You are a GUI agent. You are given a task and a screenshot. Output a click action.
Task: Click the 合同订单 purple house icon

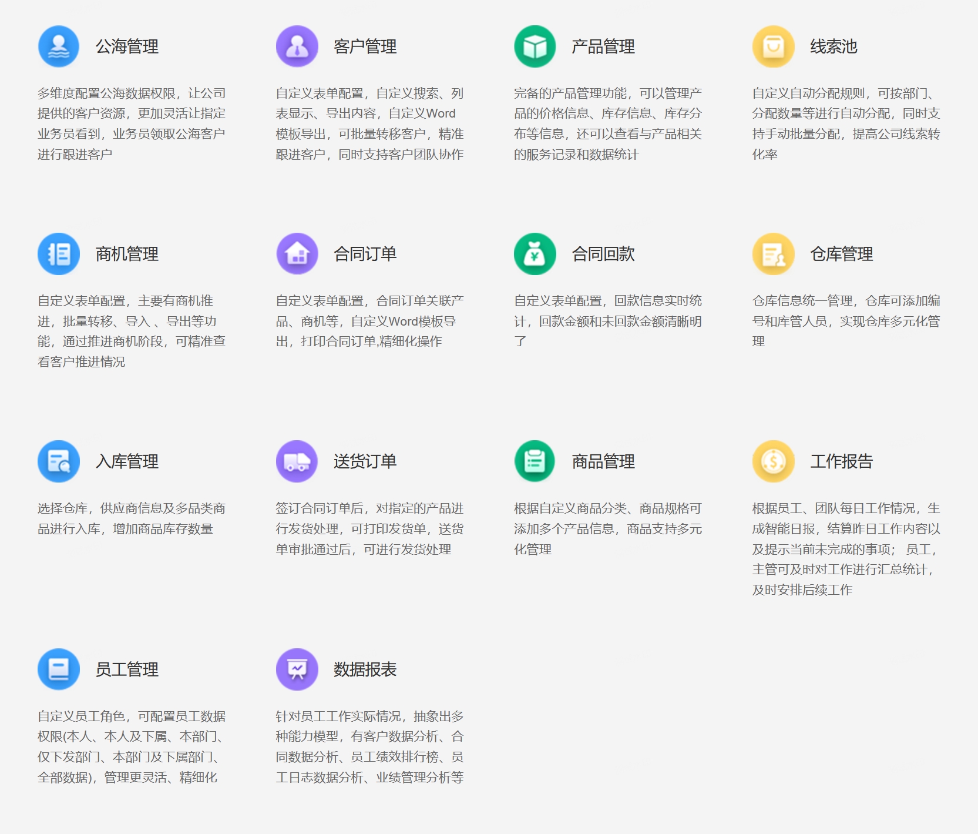point(297,254)
